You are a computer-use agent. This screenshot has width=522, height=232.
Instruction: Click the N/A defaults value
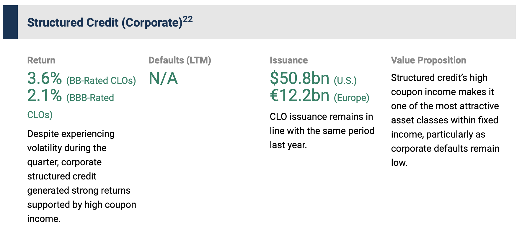pyautogui.click(x=163, y=79)
